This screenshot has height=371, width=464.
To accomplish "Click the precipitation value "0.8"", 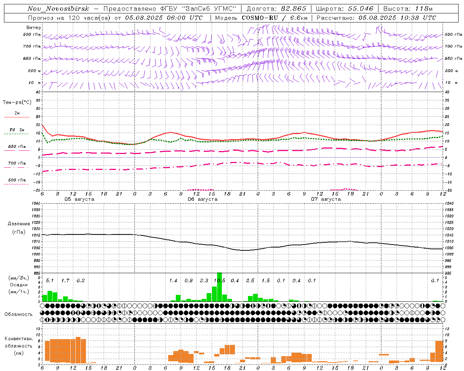I will tap(188, 281).
